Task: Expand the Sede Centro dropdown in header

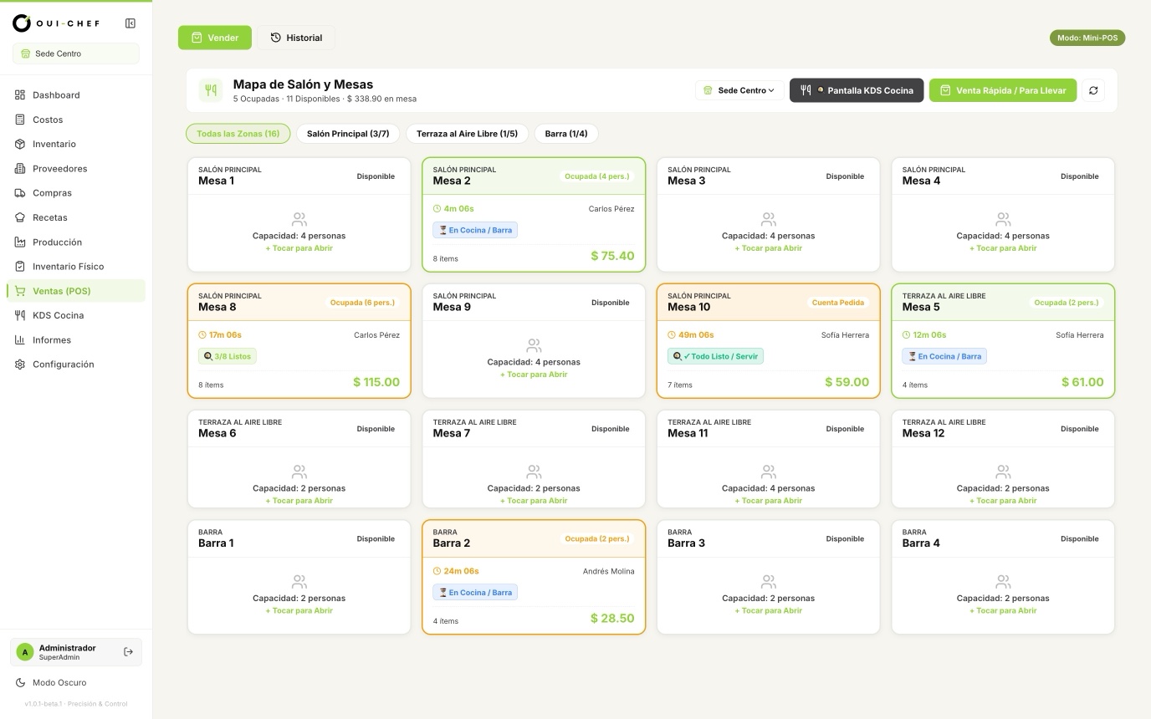Action: 739,90
